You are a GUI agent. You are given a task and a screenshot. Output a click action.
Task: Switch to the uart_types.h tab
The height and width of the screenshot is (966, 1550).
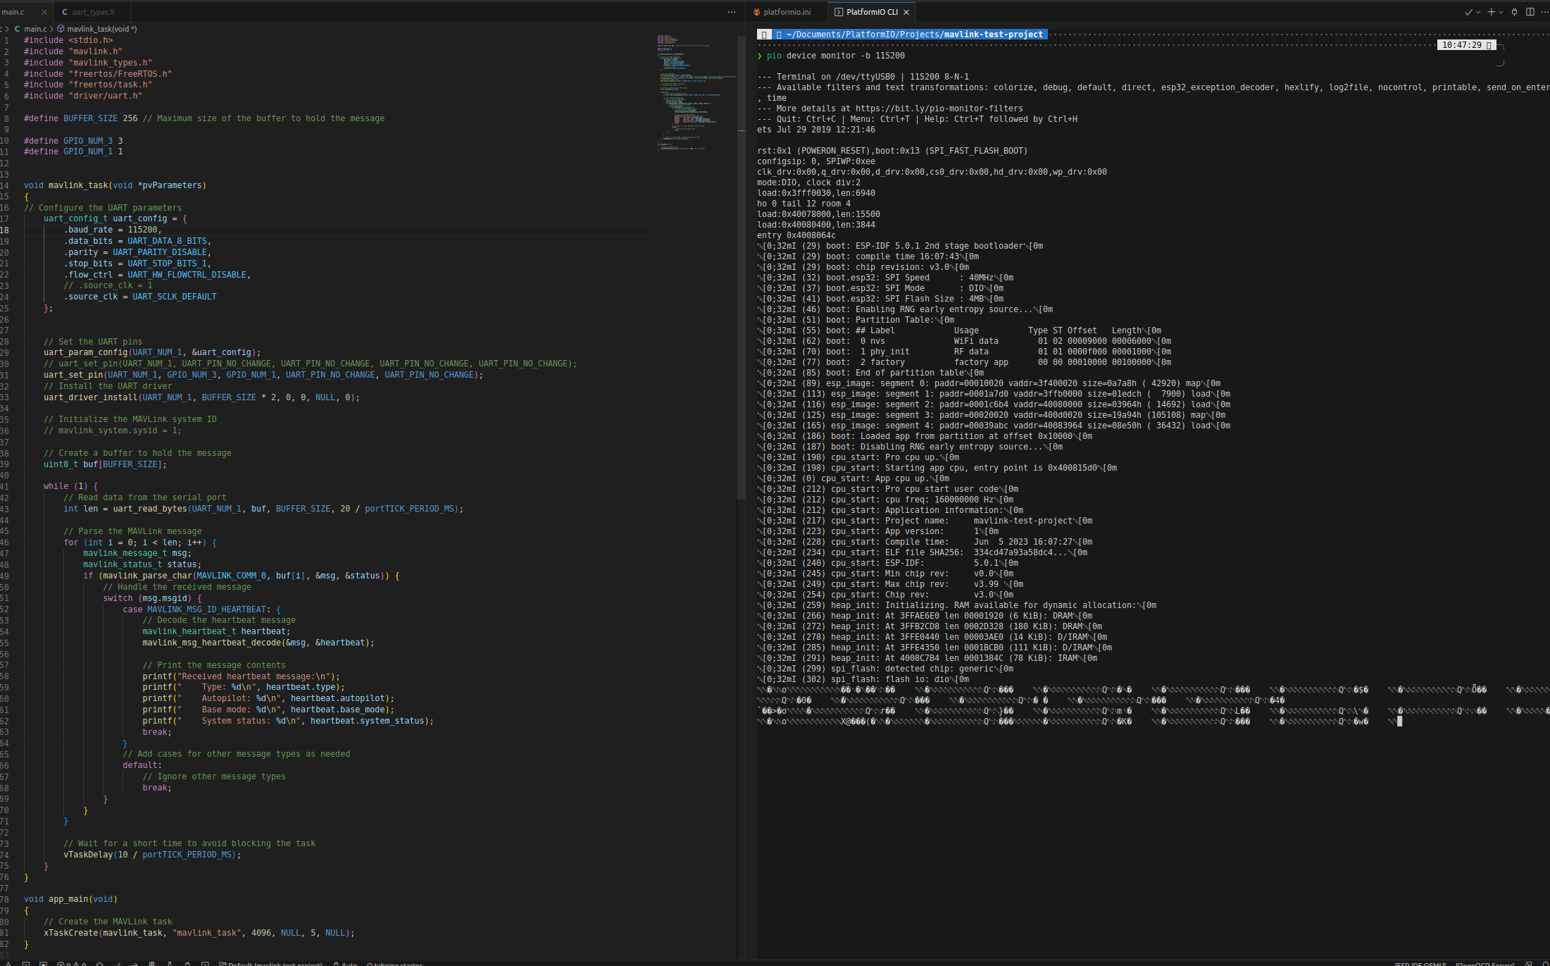(92, 12)
